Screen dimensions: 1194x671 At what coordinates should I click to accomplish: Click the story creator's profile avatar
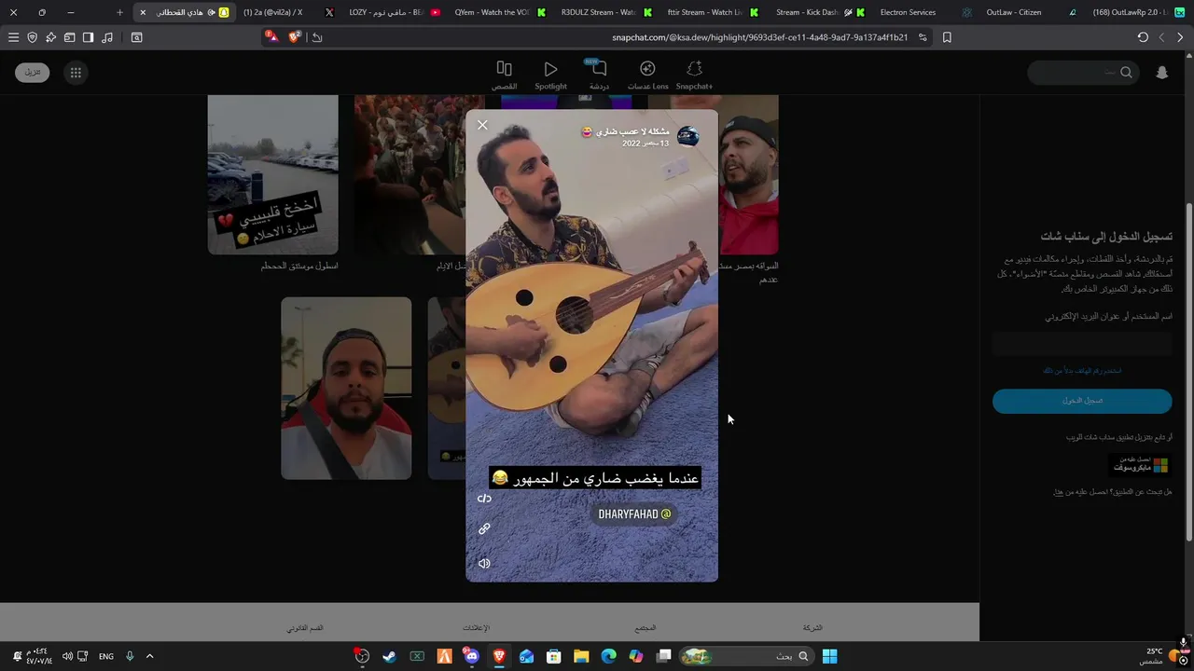pos(688,137)
